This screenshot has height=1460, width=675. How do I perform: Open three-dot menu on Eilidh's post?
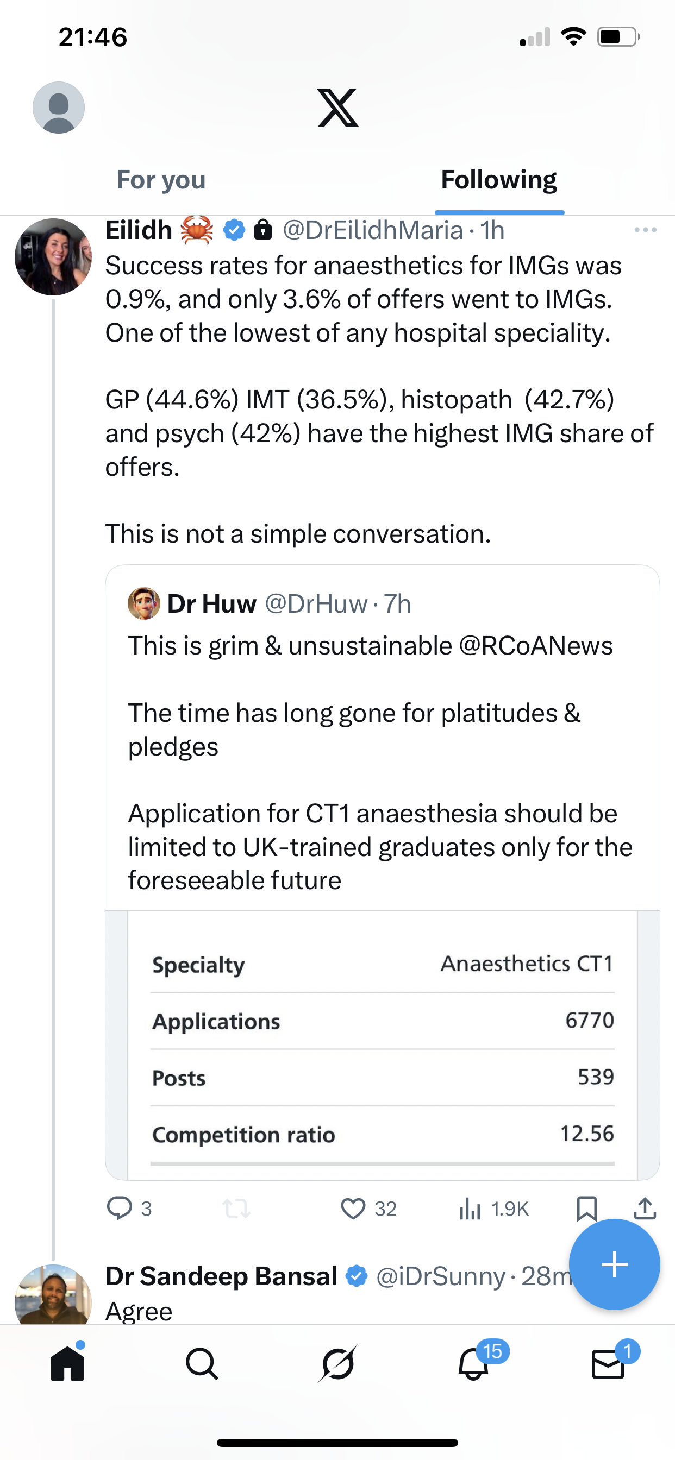646,230
